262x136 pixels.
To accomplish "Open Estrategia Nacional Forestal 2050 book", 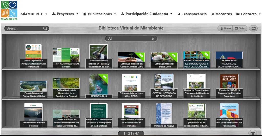I will point(164,60).
